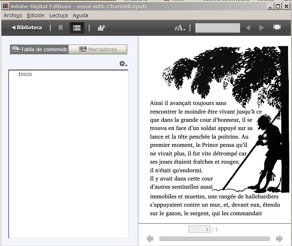This screenshot has width=292, height=246.
Task: Click the page number input box
Action: pyautogui.click(x=199, y=229)
